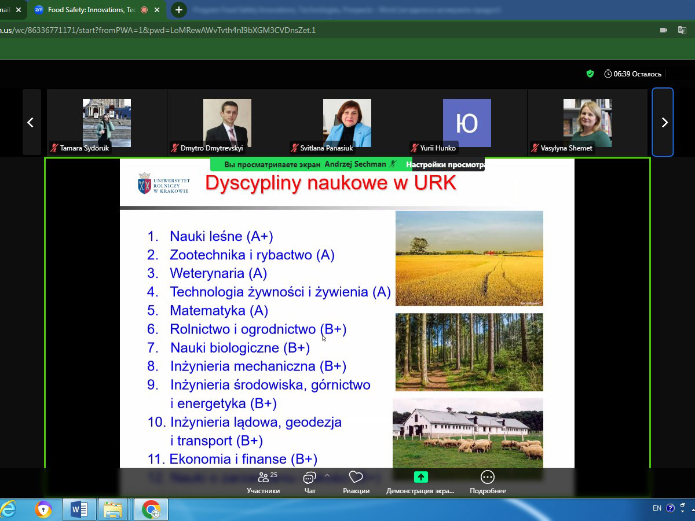The height and width of the screenshot is (521, 695).
Task: Click Andrzej Sechman screen-sharing banner
Action: coord(311,164)
